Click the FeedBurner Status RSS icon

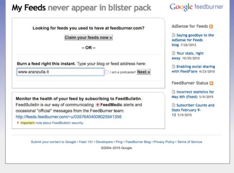click(x=212, y=83)
